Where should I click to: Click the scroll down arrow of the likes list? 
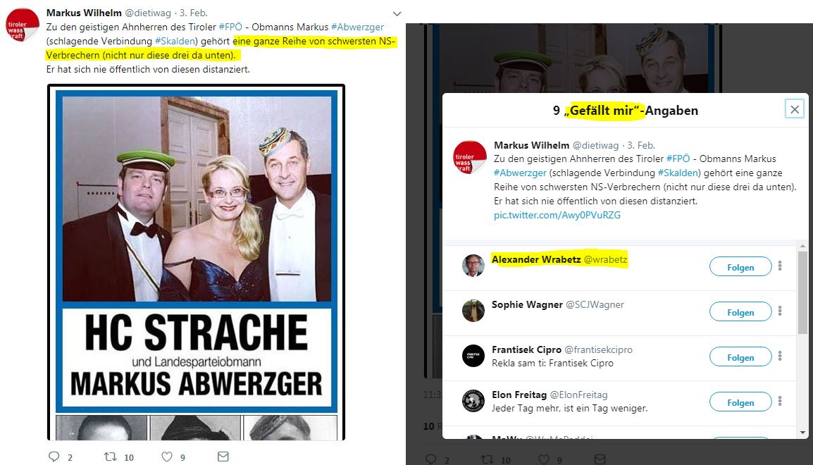(x=802, y=433)
